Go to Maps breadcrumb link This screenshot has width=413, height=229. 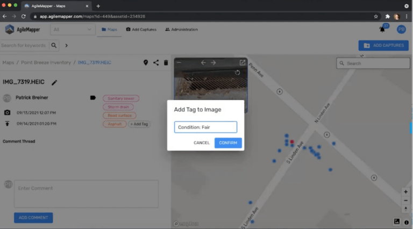pyautogui.click(x=8, y=62)
